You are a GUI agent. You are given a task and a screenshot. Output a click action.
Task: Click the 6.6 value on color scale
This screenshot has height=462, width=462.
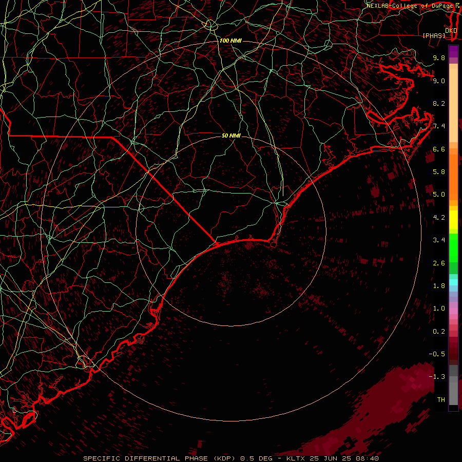coord(439,149)
